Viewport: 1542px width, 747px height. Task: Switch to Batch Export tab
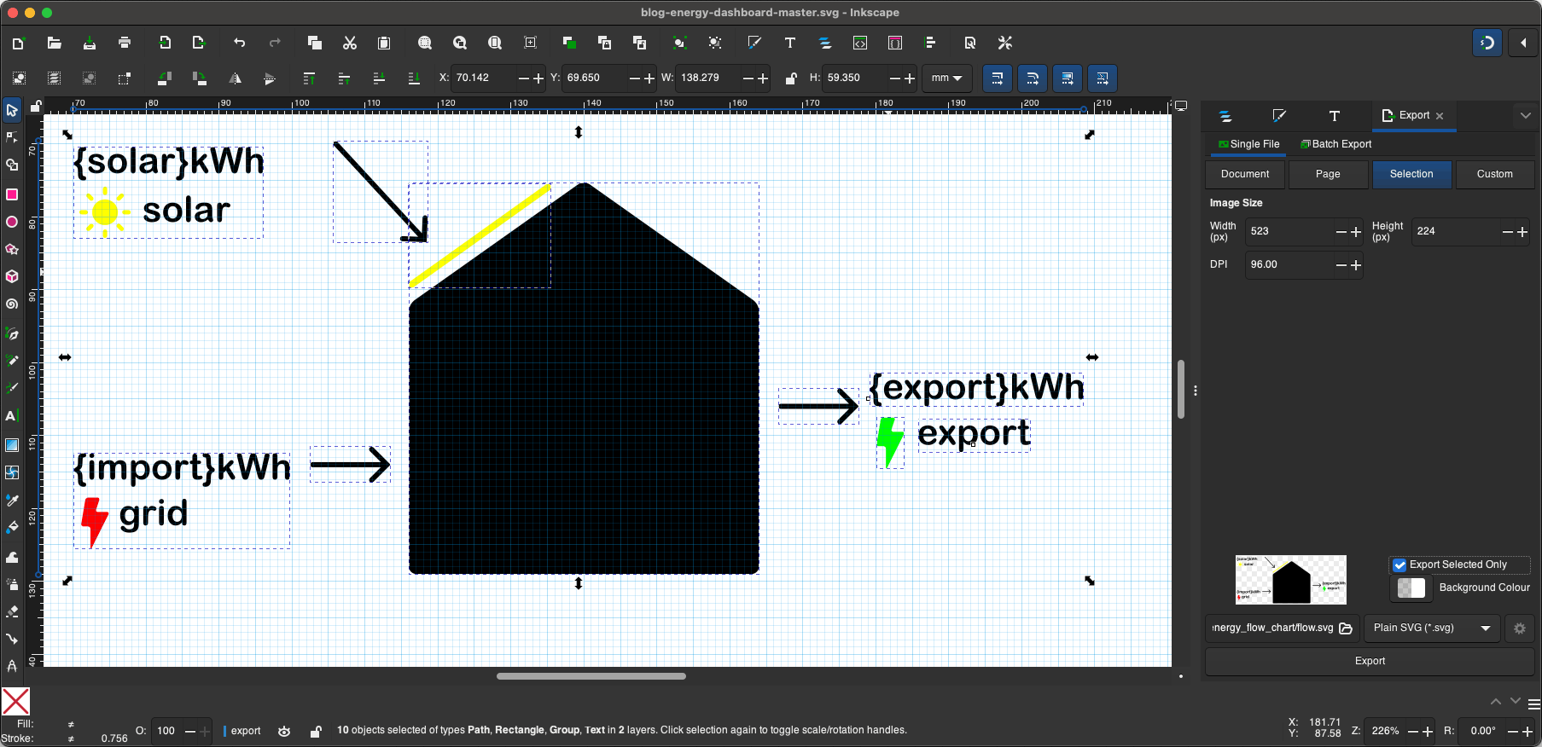point(1336,144)
